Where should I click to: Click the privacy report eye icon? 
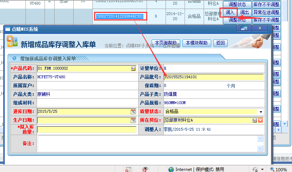tap(145, 169)
